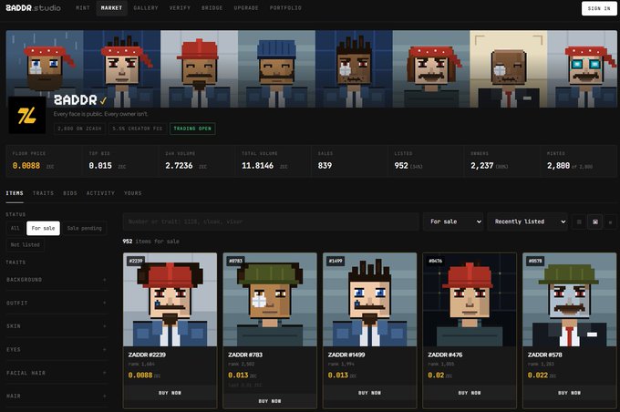The height and width of the screenshot is (412, 620).
Task: Expand the Facial Hair trait filter
Action: [x=57, y=373]
